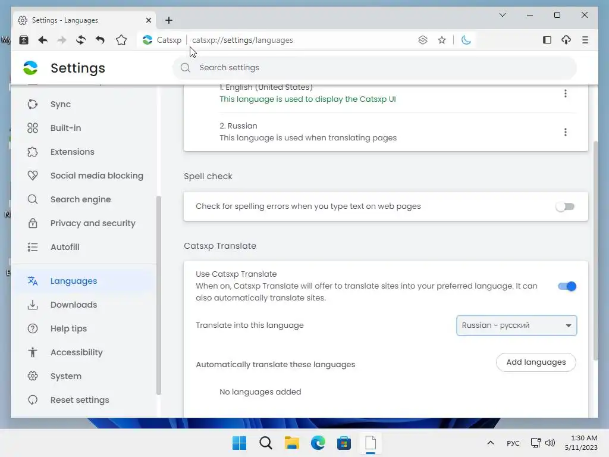Viewport: 609px width, 457px height.
Task: Open File Explorer from the taskbar
Action: (x=291, y=443)
